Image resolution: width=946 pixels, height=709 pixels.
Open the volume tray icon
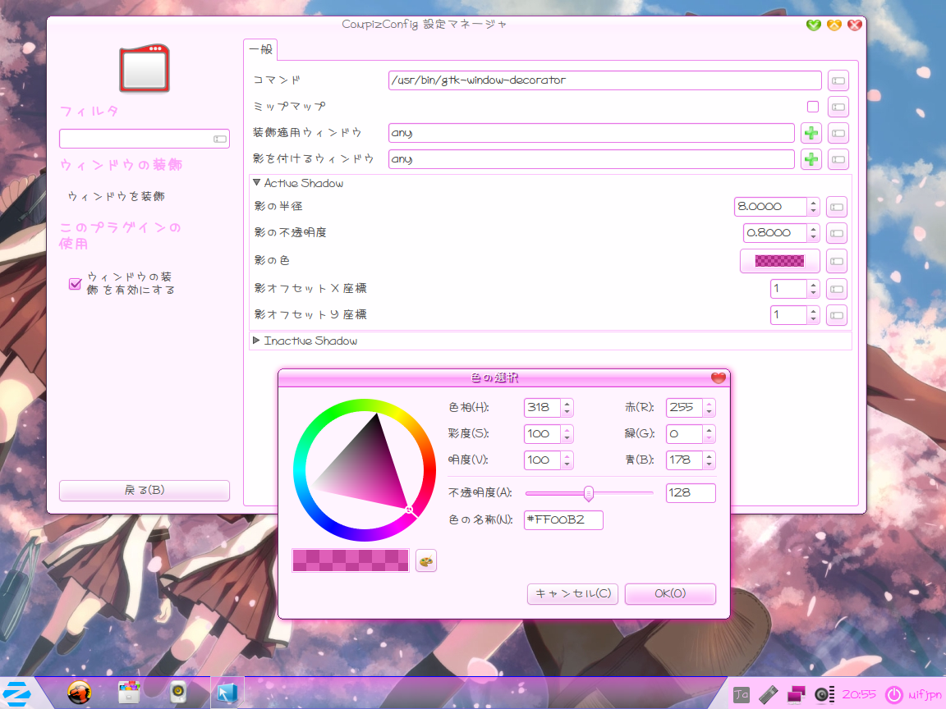[x=824, y=695]
